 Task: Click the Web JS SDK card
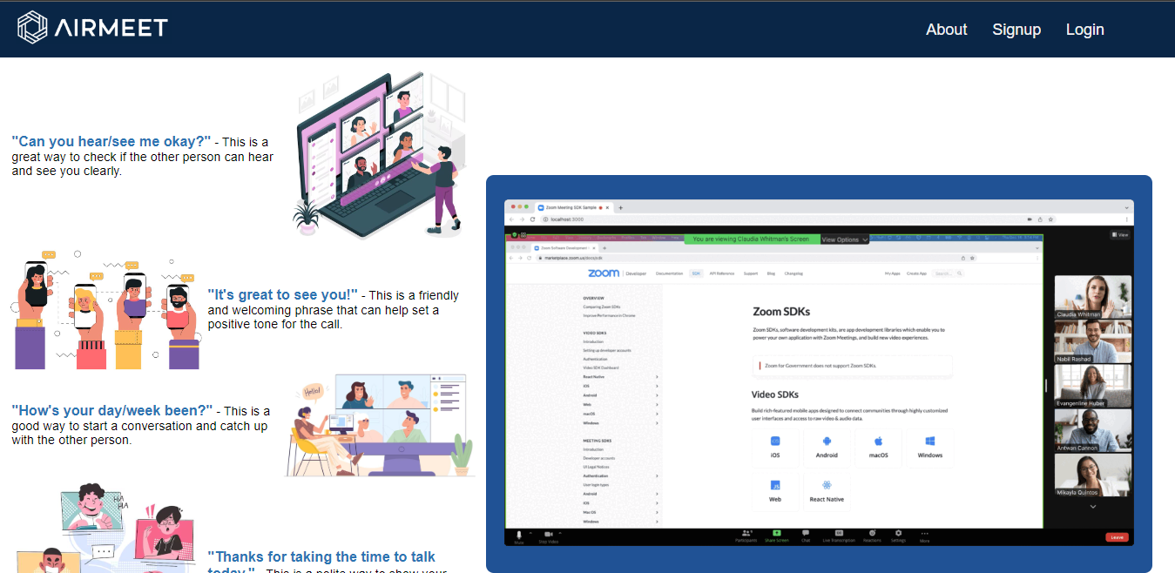775,492
